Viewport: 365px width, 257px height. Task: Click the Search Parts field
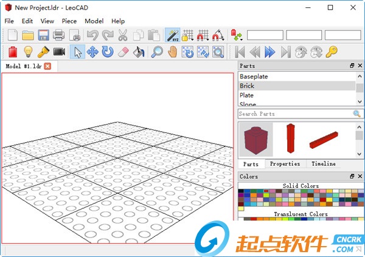pyautogui.click(x=296, y=114)
